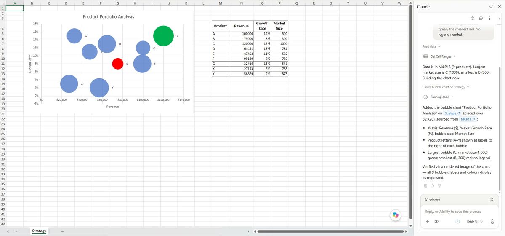The width and height of the screenshot is (505, 236).
Task: Select the red bubble B in chart
Action: (118, 63)
